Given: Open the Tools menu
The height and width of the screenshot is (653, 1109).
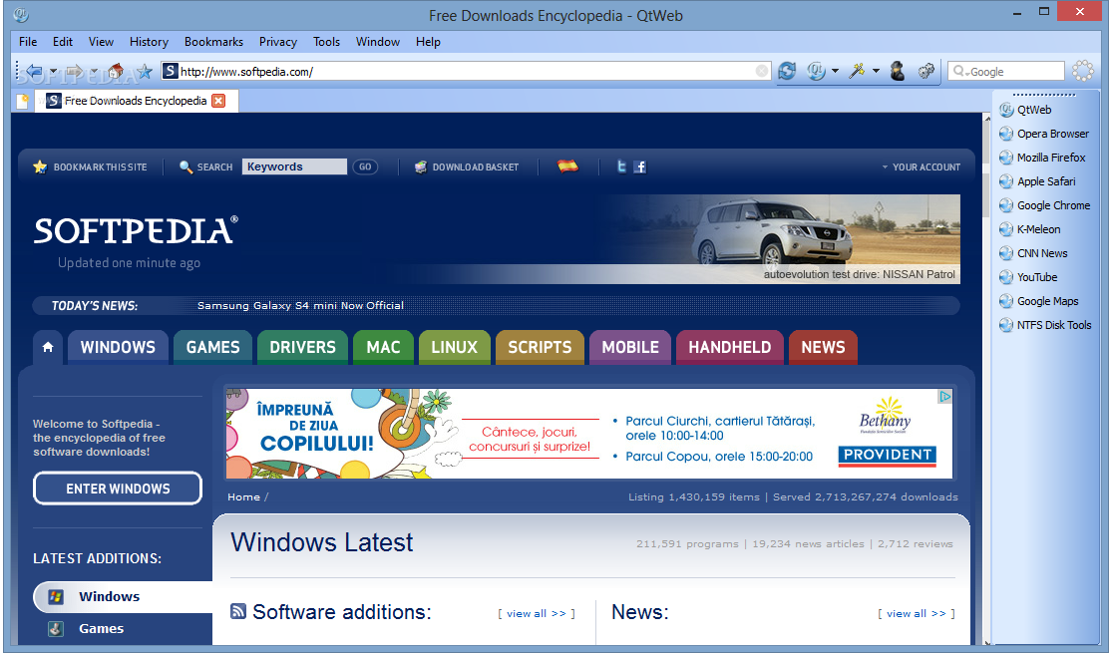Looking at the screenshot, I should coord(327,42).
